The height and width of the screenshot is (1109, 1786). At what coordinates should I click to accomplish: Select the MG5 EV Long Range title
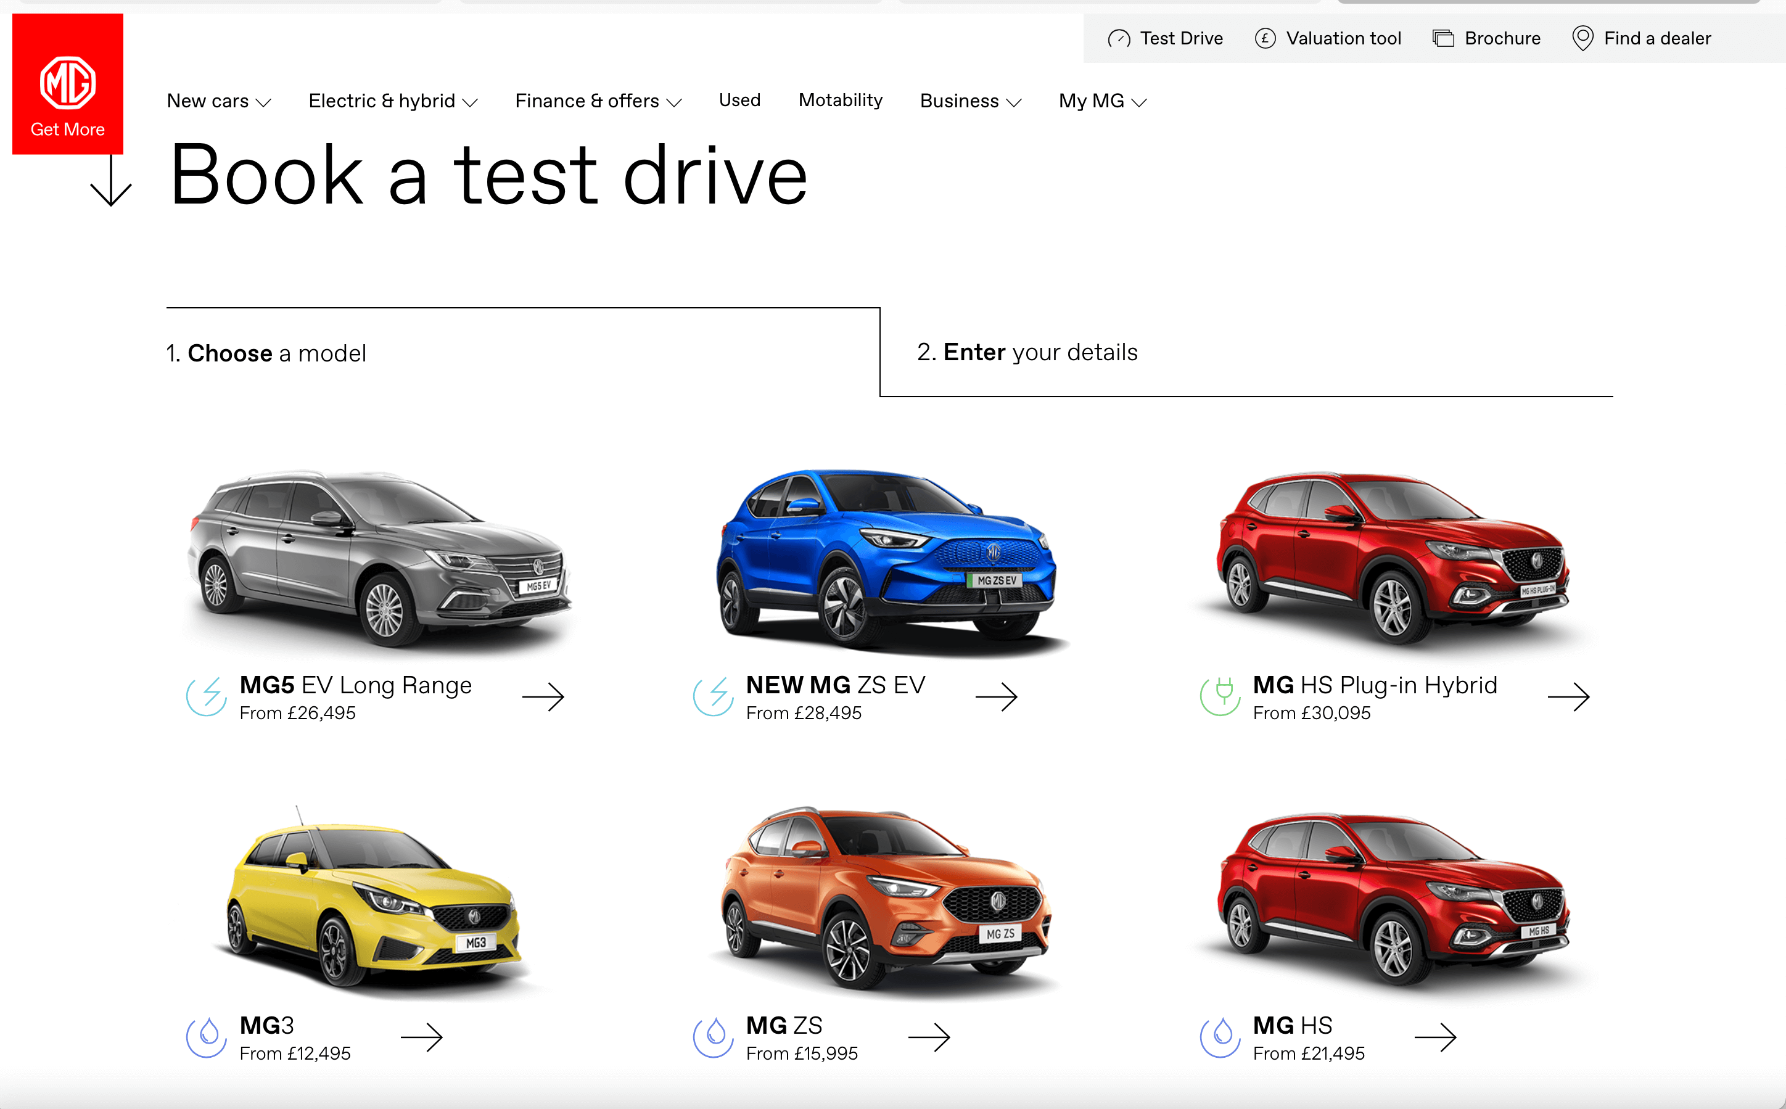pyautogui.click(x=356, y=685)
